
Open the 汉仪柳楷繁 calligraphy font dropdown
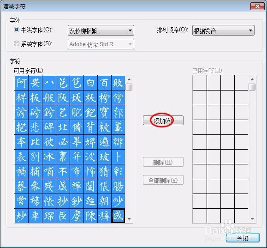pyautogui.click(x=101, y=30)
